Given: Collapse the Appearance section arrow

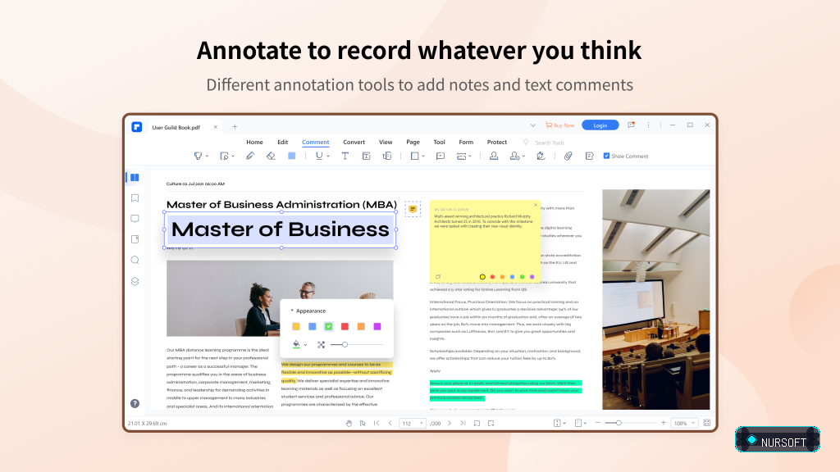Looking at the screenshot, I should click(x=292, y=311).
